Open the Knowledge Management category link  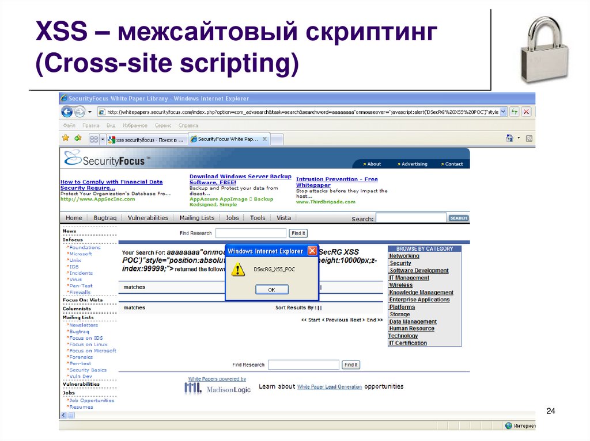tap(421, 293)
